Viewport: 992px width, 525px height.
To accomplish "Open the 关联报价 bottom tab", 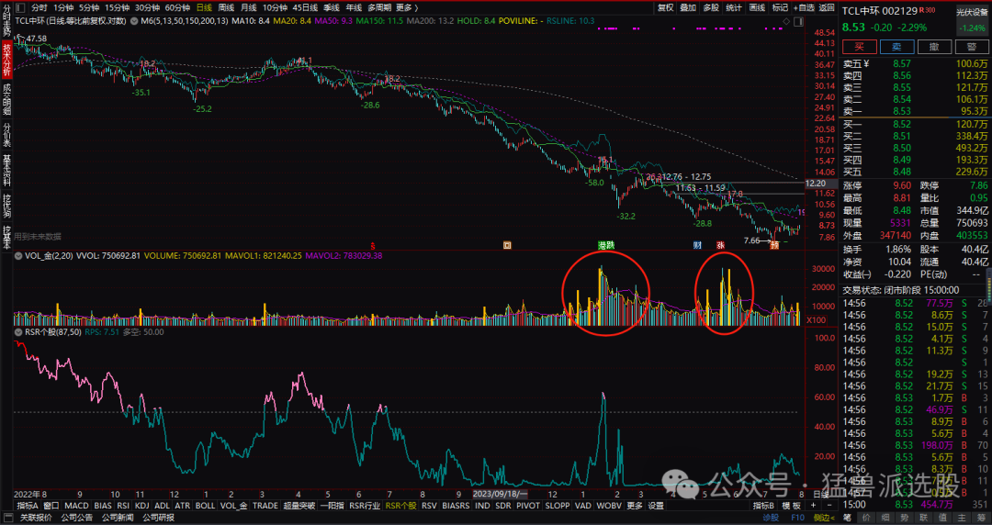I will tap(36, 518).
